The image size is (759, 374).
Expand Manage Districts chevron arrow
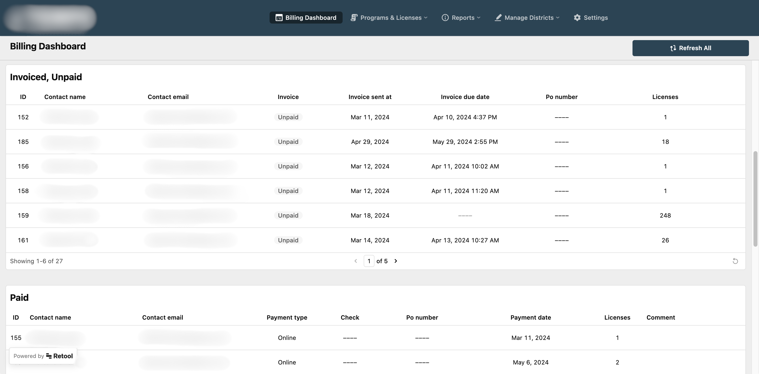pos(558,18)
